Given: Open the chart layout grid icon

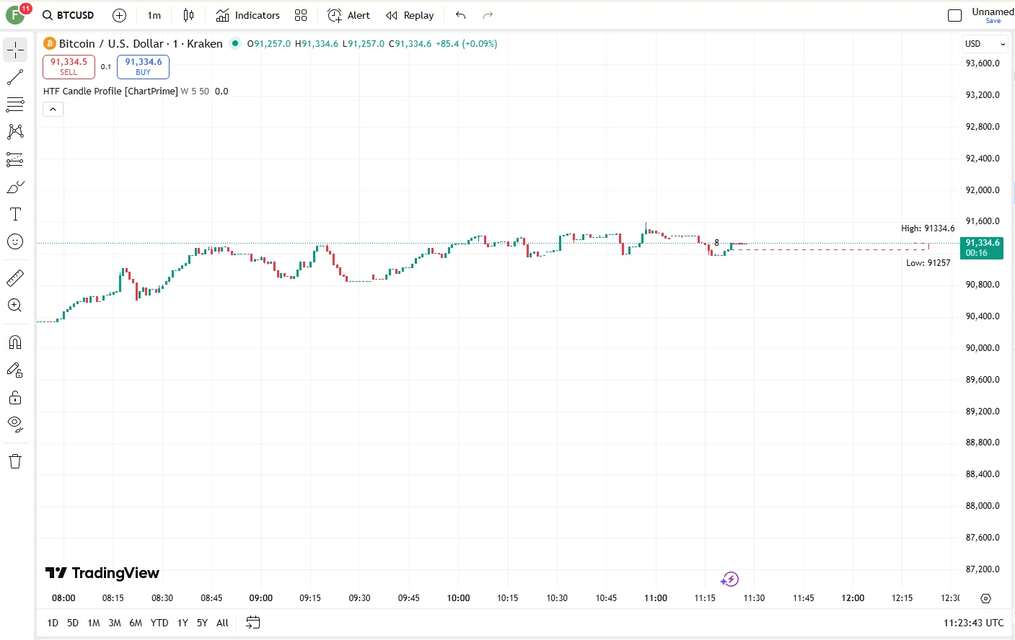Looking at the screenshot, I should (301, 15).
